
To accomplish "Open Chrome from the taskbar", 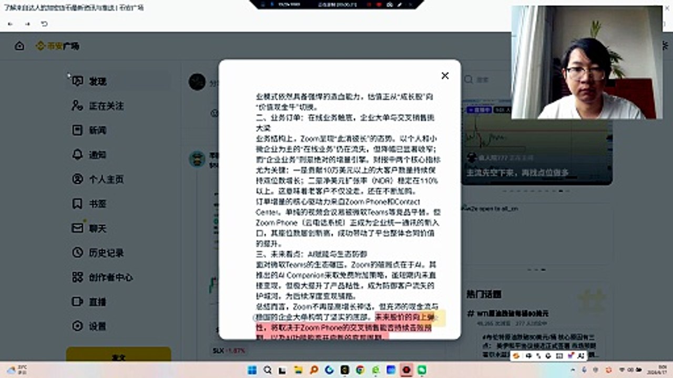I will [x=360, y=370].
